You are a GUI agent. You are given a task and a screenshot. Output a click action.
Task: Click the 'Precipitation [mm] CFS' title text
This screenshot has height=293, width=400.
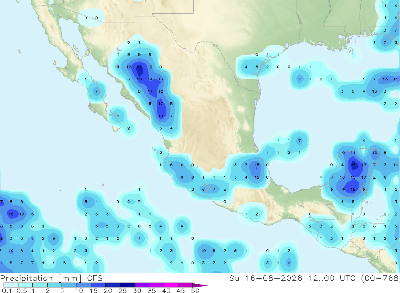click(x=51, y=278)
